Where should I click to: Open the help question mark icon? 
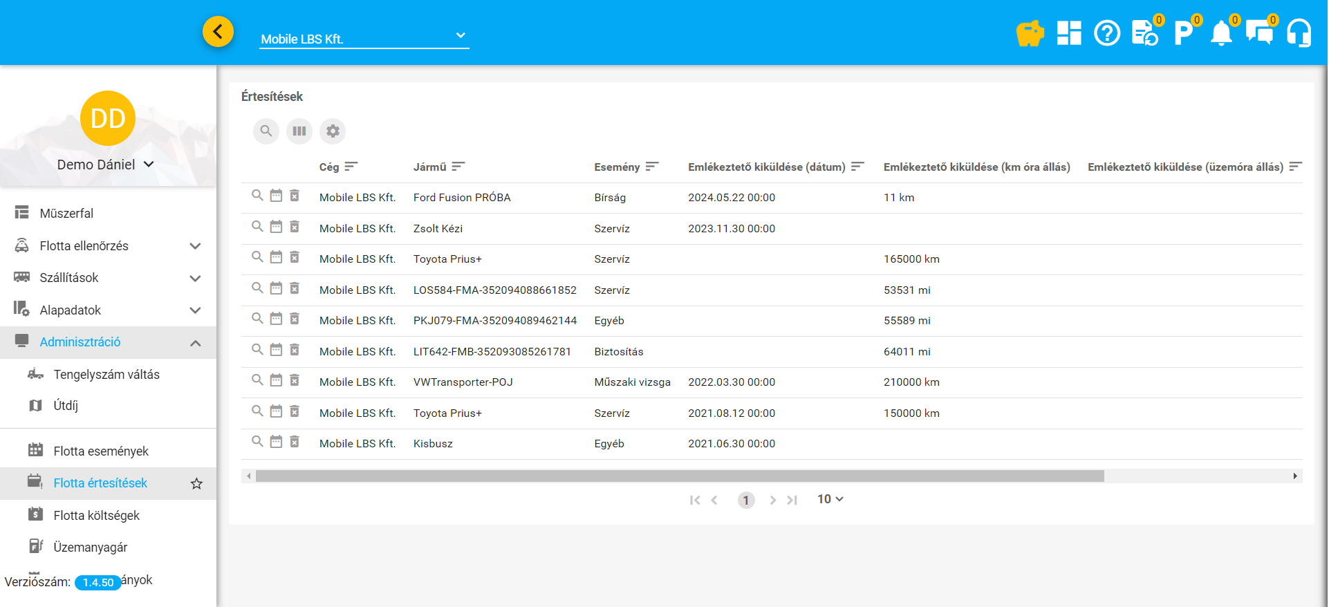click(1106, 33)
